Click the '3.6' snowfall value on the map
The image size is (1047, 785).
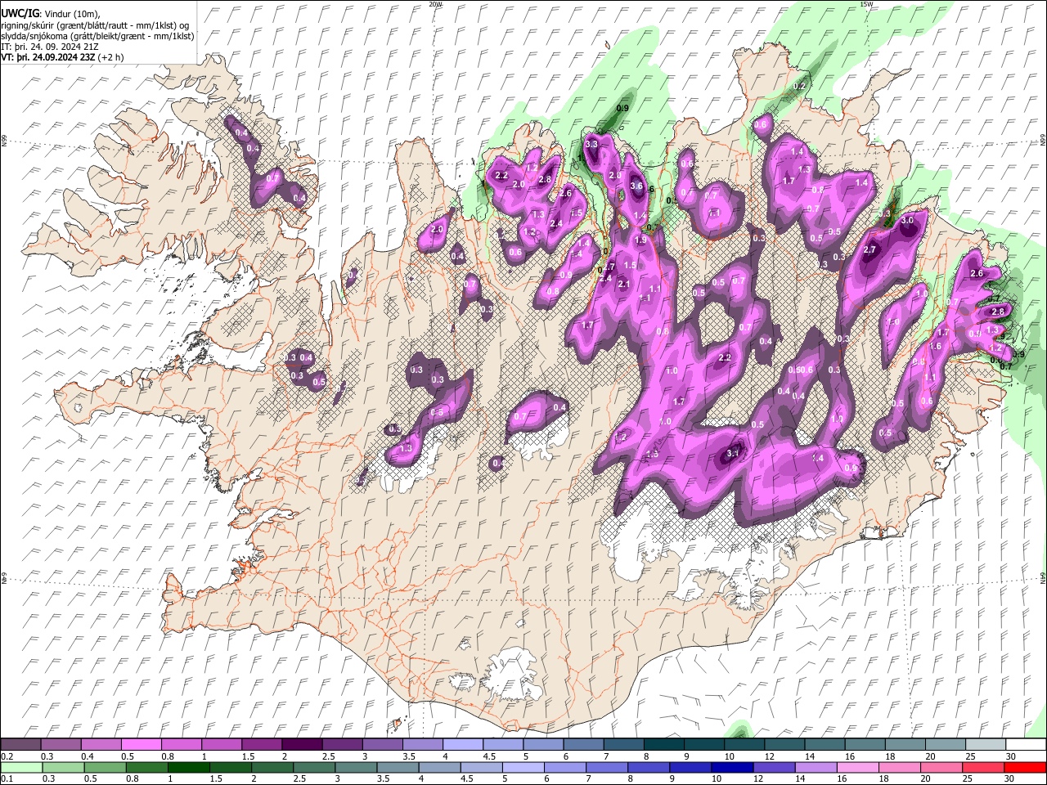[637, 186]
